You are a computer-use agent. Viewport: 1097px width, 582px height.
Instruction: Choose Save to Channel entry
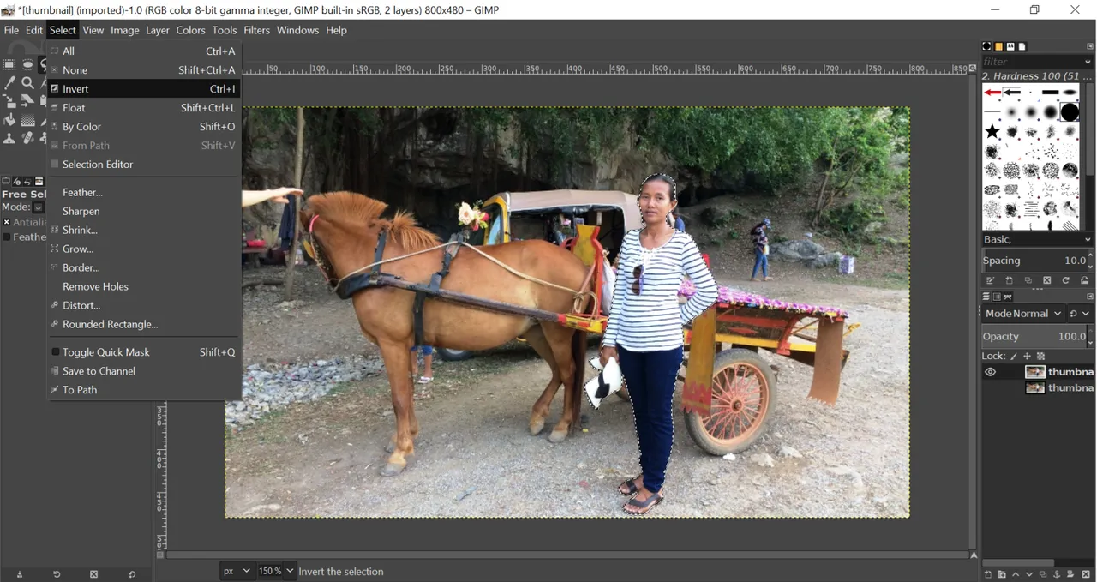pyautogui.click(x=144, y=371)
